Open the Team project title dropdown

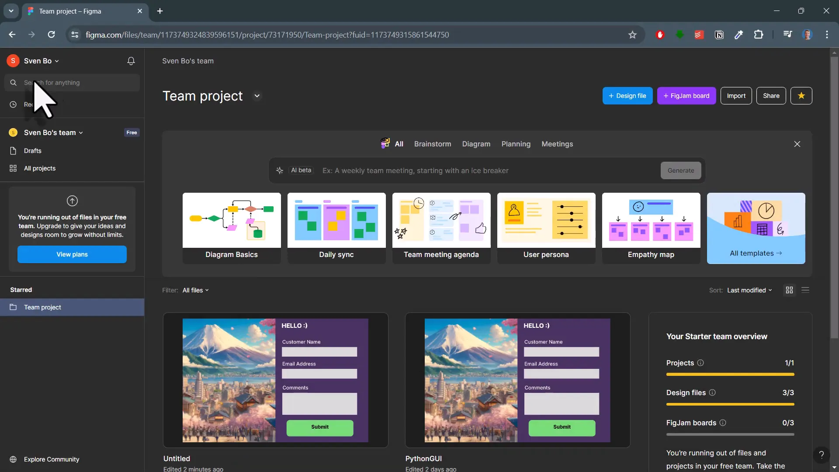257,96
